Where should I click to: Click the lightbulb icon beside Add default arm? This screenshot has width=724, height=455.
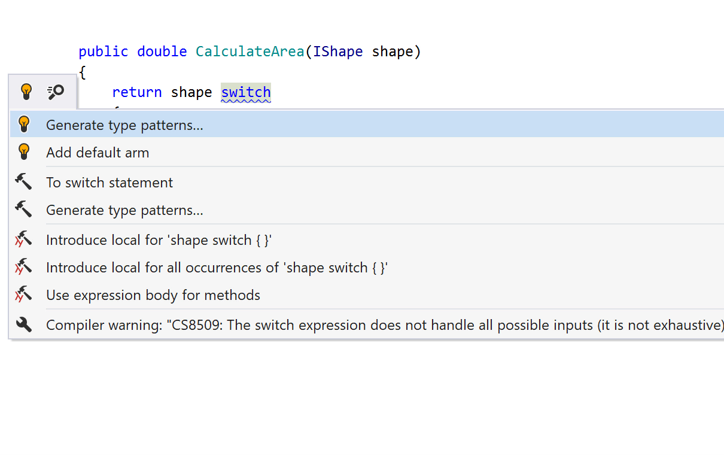pos(24,152)
